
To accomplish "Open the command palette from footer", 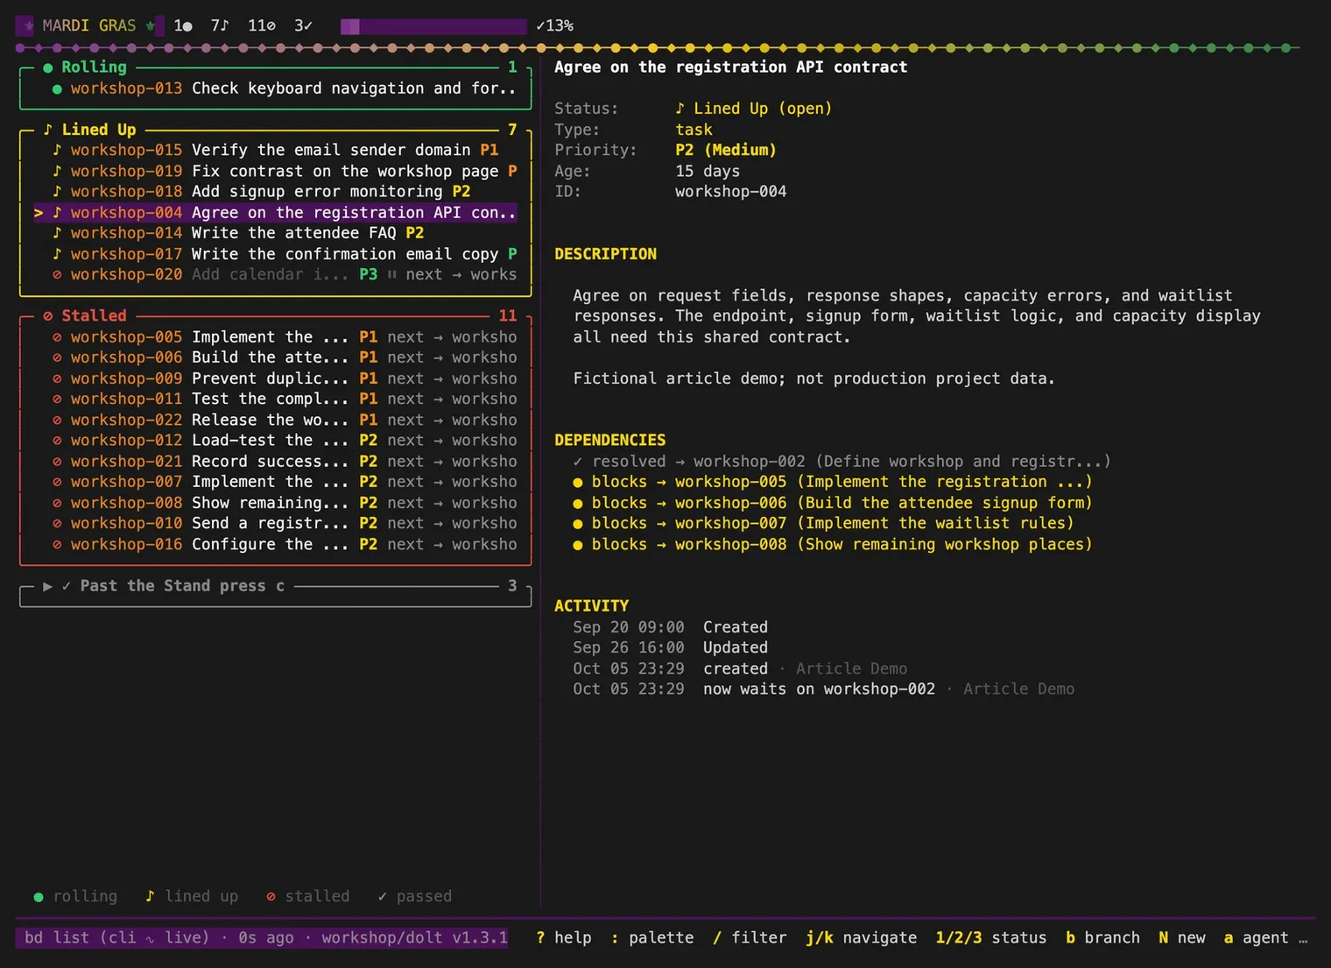I will [652, 938].
